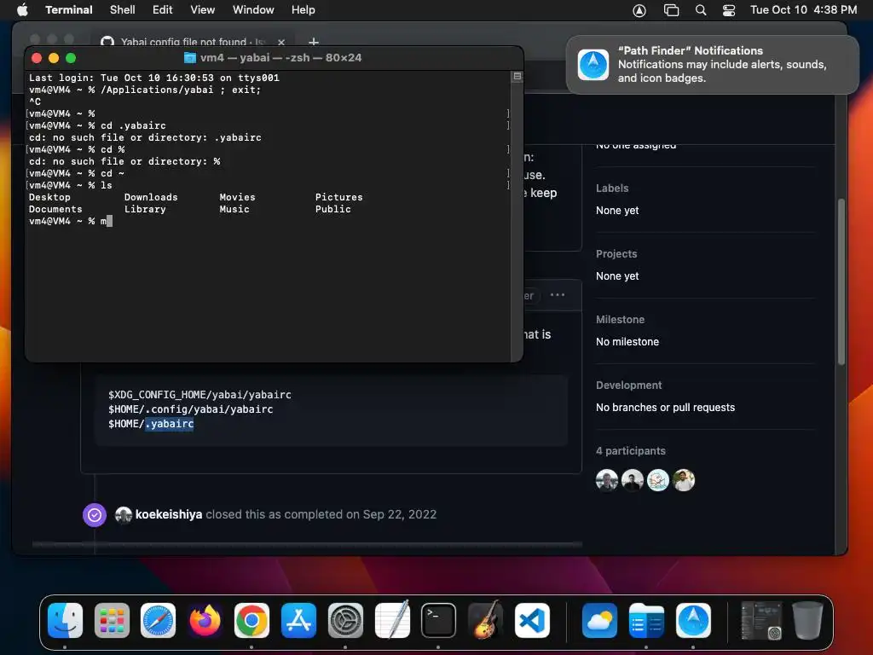The width and height of the screenshot is (873, 655).
Task: Open the comment options ellipsis menu
Action: pos(558,295)
